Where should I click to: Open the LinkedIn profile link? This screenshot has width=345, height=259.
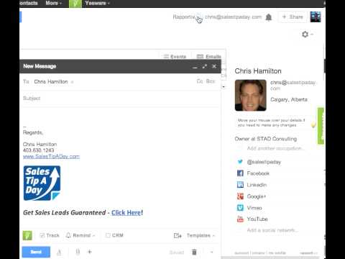[257, 185]
